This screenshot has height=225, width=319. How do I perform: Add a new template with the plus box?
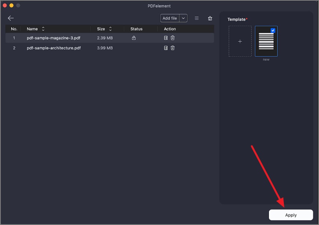[240, 41]
